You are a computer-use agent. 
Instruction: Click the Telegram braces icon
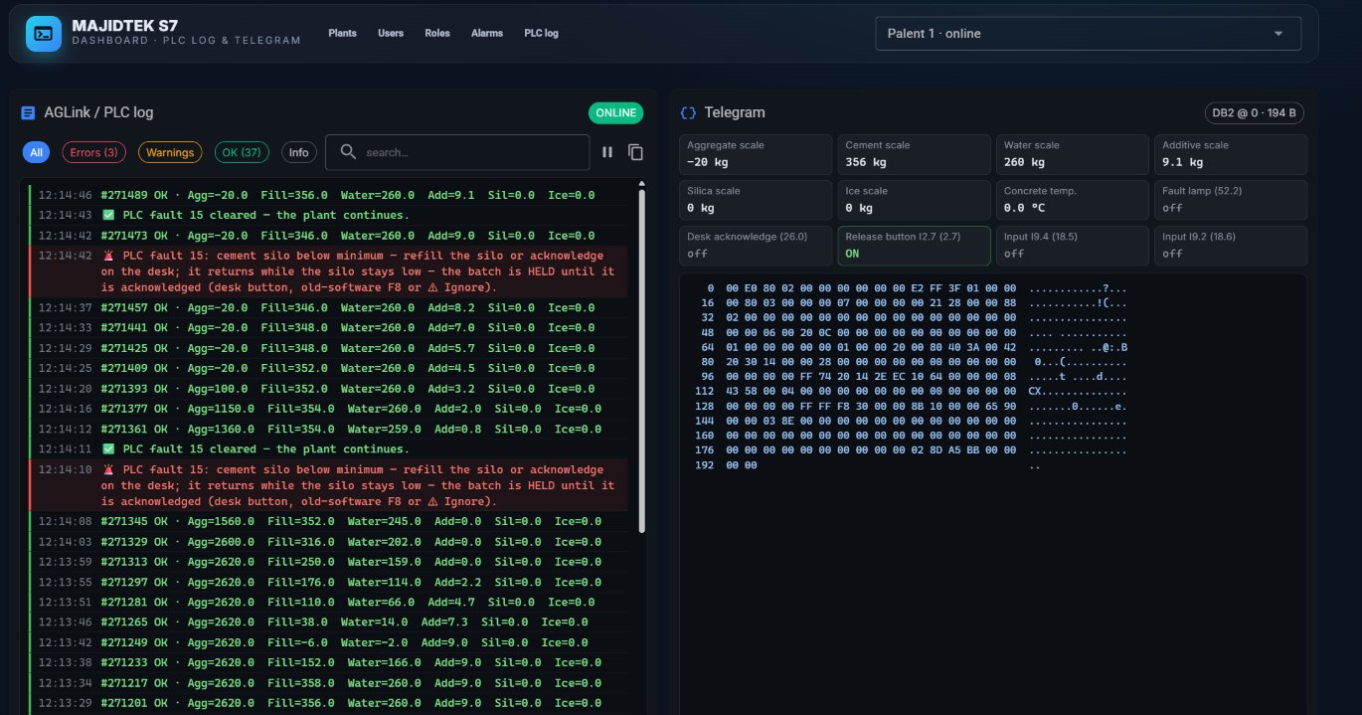[688, 112]
